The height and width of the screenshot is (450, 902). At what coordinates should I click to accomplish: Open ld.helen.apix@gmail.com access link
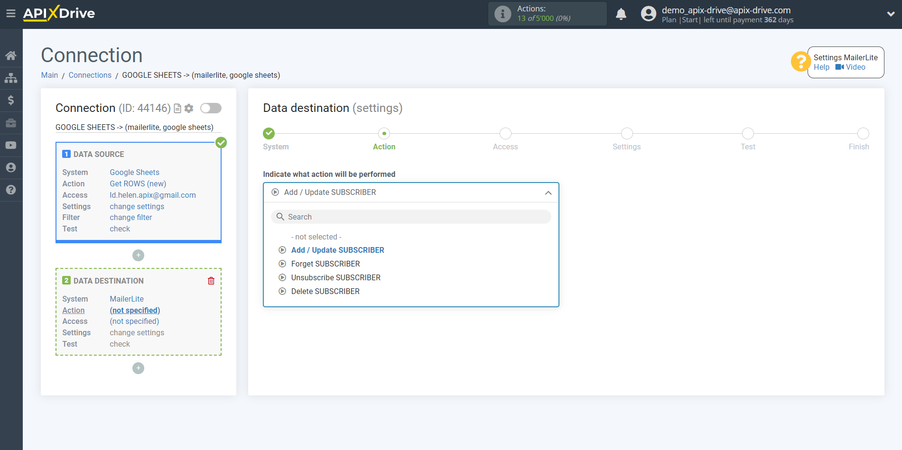pyautogui.click(x=152, y=195)
